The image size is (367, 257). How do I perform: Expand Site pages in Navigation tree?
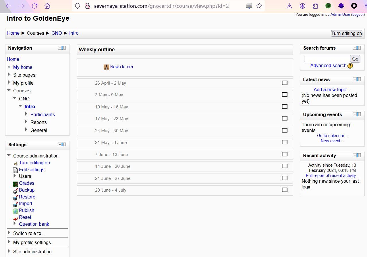[9, 75]
